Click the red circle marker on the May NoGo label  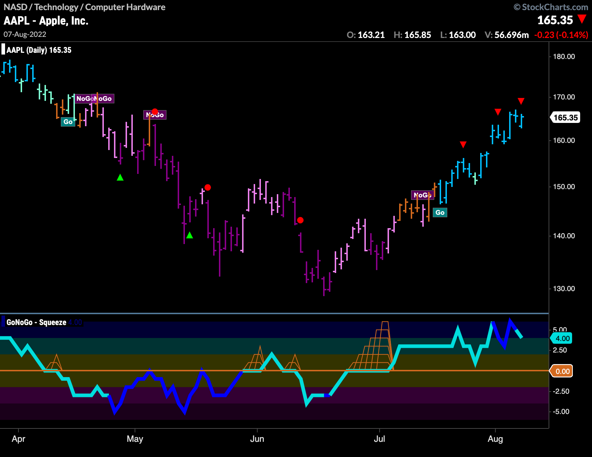(x=155, y=111)
